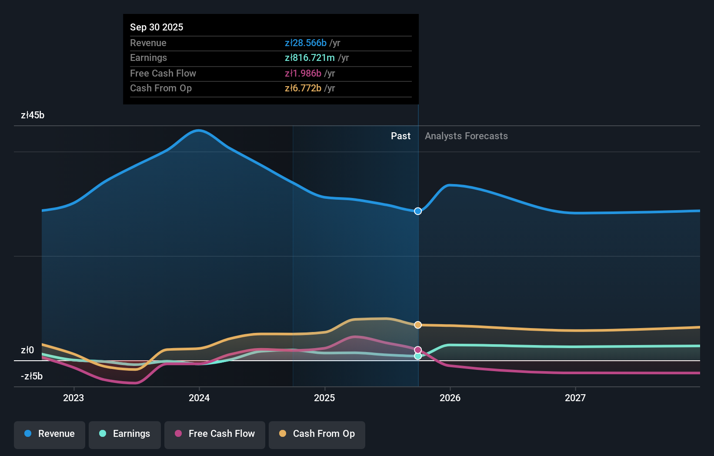714x456 pixels.
Task: Select the teal Earnings dot in the legend
Action: pyautogui.click(x=101, y=434)
